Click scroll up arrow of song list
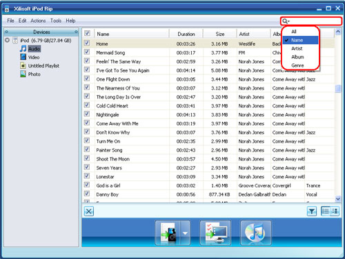Image resolution: width=345 pixels, height=259 pixels. tap(338, 32)
